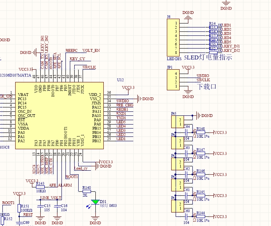The width and height of the screenshot is (271, 226).
Task: Click the PRE_CHG net label
Action: tap(125, 105)
